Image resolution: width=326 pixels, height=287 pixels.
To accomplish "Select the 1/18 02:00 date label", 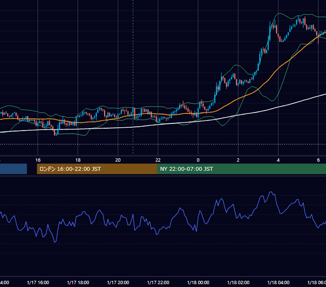I will 238,282.
